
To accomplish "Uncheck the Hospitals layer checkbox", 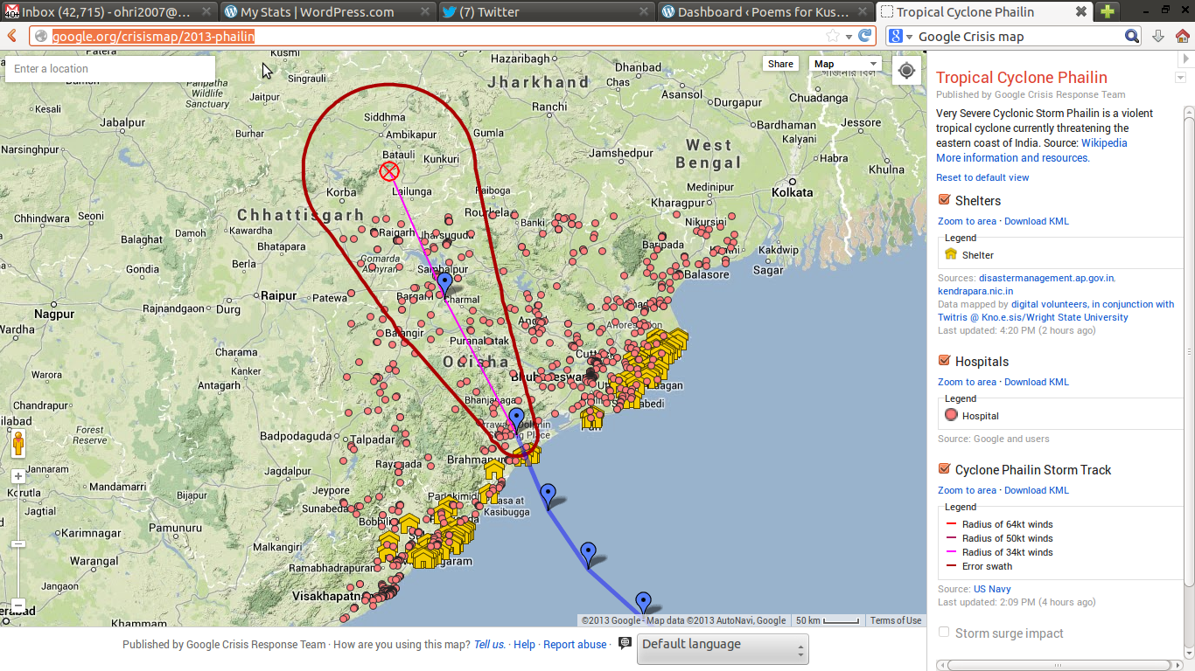I will pyautogui.click(x=944, y=361).
